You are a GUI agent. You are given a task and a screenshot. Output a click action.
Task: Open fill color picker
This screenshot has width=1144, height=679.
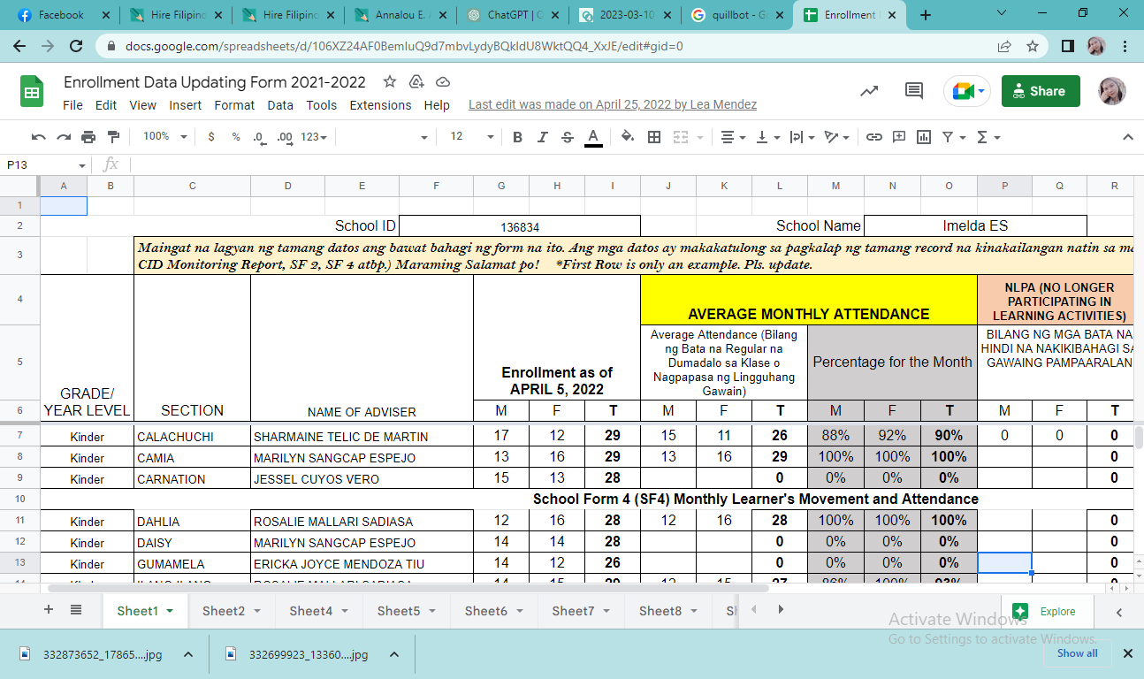tap(628, 137)
